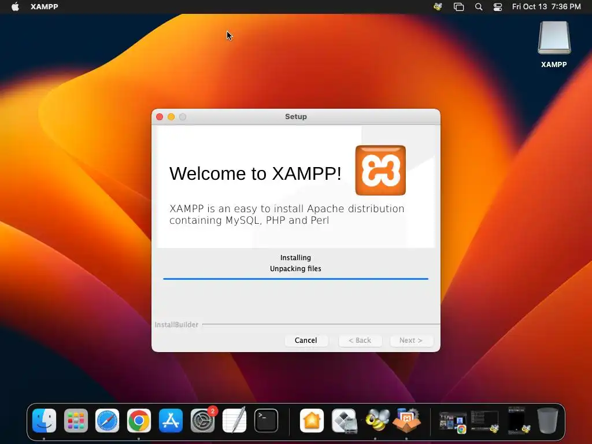The width and height of the screenshot is (592, 444).
Task: Click the date and time in menu bar
Action: tap(546, 6)
